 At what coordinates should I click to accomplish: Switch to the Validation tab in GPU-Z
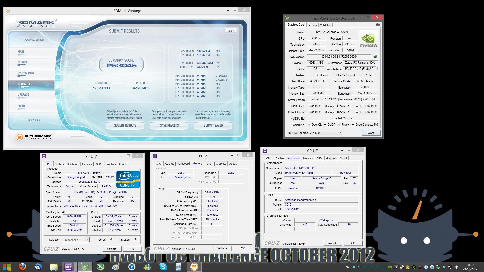point(326,25)
